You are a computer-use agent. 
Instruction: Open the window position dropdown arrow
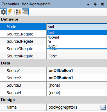click(88, 4)
